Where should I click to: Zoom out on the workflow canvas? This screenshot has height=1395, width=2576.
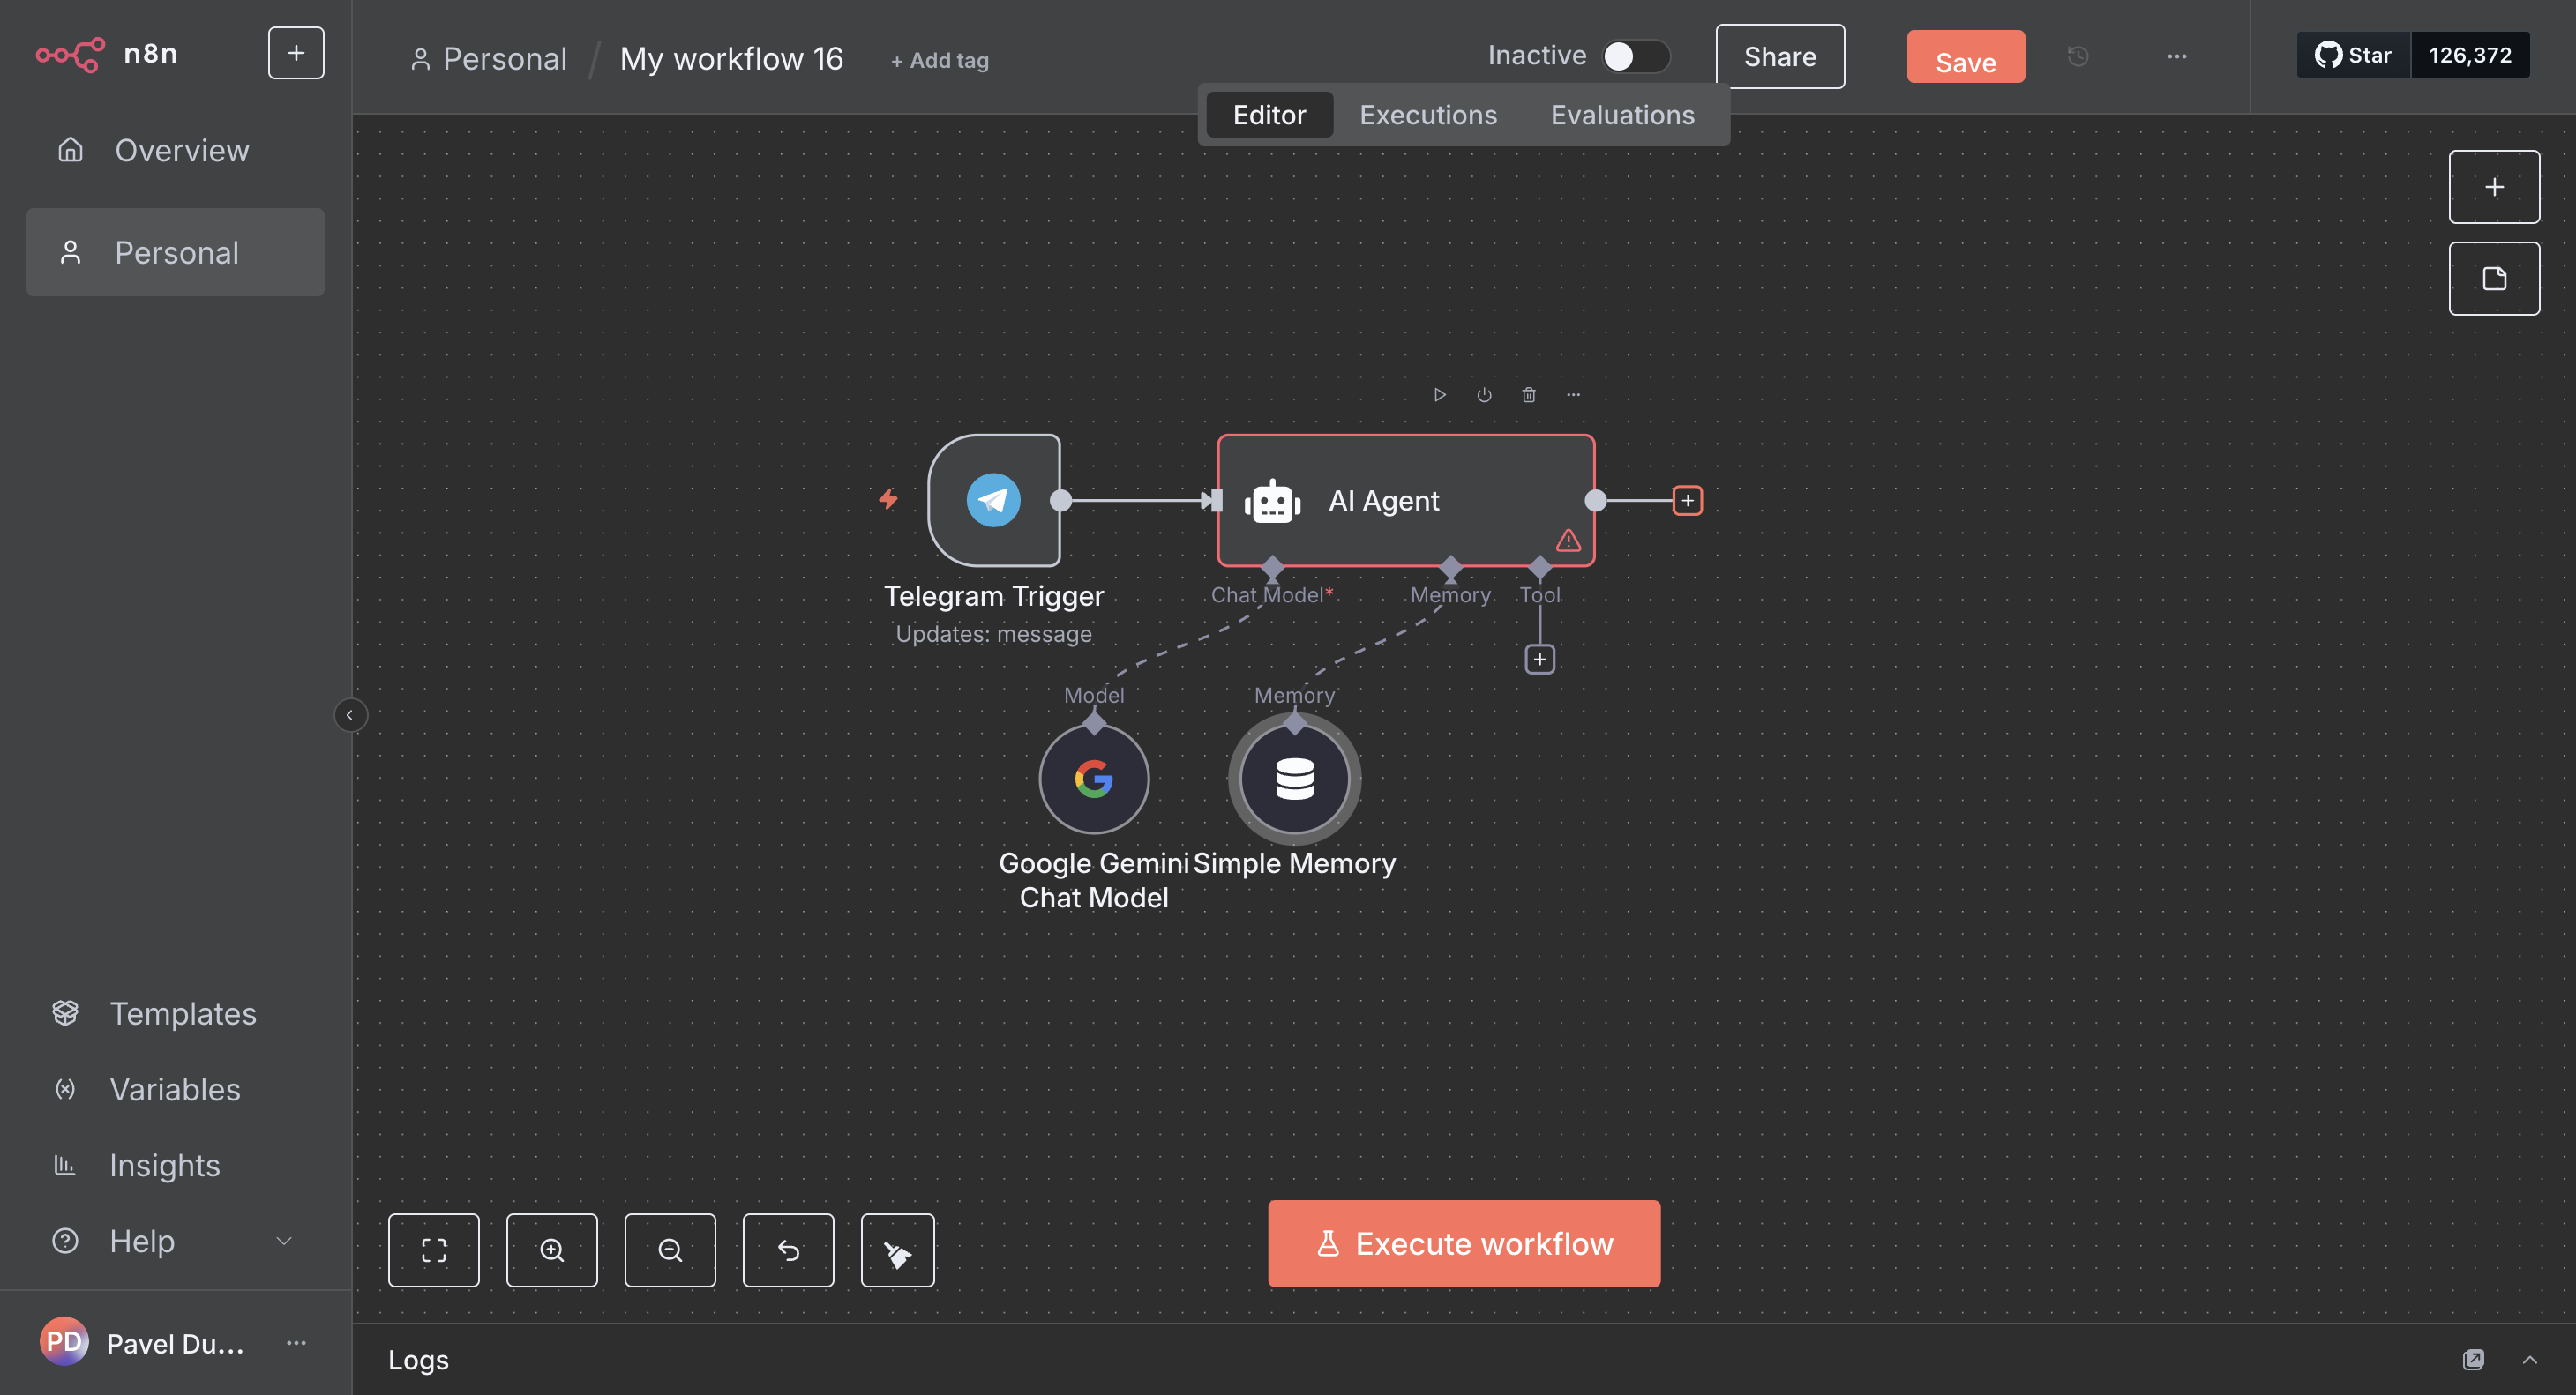[x=669, y=1250]
